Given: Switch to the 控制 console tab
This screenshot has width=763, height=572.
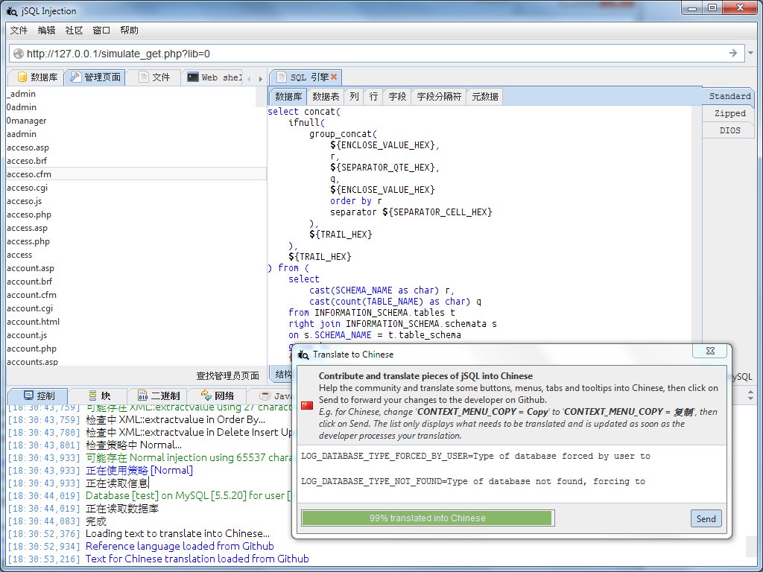Looking at the screenshot, I should (39, 395).
